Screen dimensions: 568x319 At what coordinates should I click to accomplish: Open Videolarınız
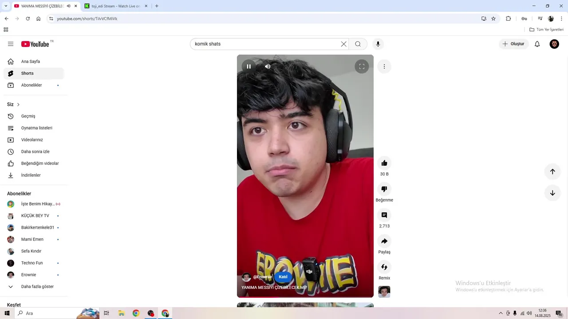click(34, 140)
